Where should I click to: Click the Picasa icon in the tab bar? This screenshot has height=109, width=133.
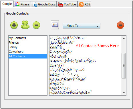point(17,4)
